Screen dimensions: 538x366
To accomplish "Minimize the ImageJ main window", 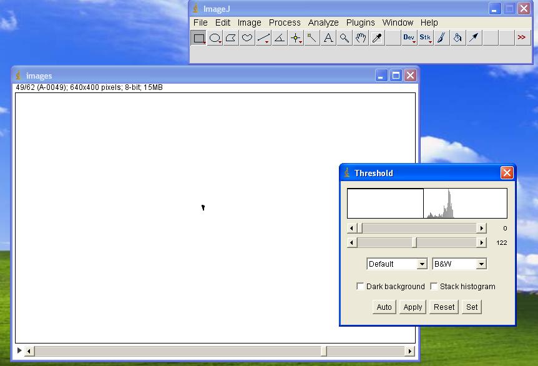I will pos(494,9).
